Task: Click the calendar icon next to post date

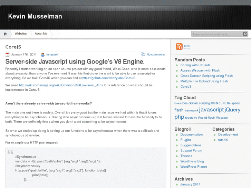Action: tap(8, 55)
